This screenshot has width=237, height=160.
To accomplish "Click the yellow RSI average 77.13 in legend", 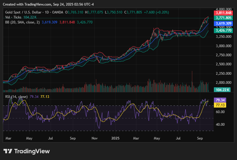I will click(x=45, y=97).
